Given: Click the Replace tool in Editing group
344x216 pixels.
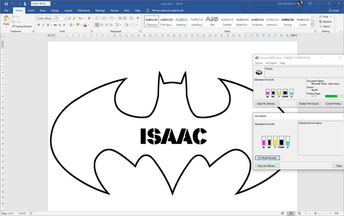Looking at the screenshot, I should pos(325,21).
